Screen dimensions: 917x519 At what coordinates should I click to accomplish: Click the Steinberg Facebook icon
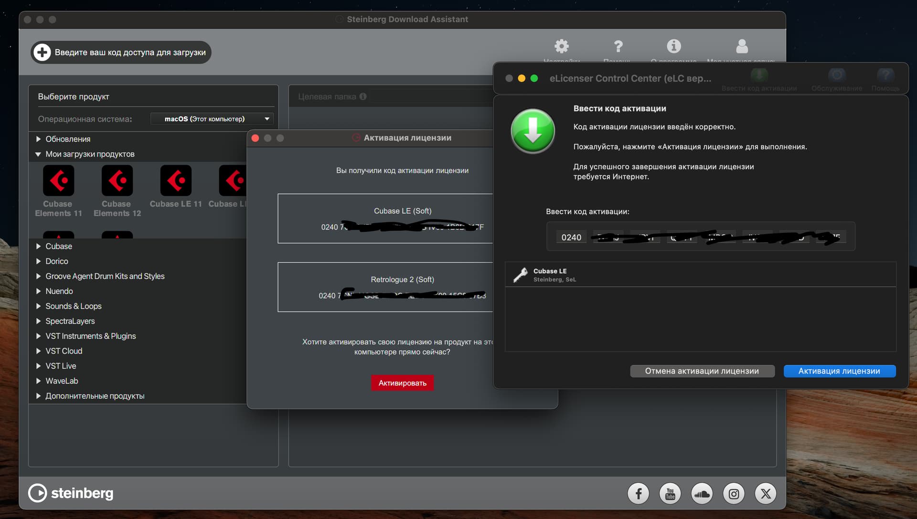point(638,493)
